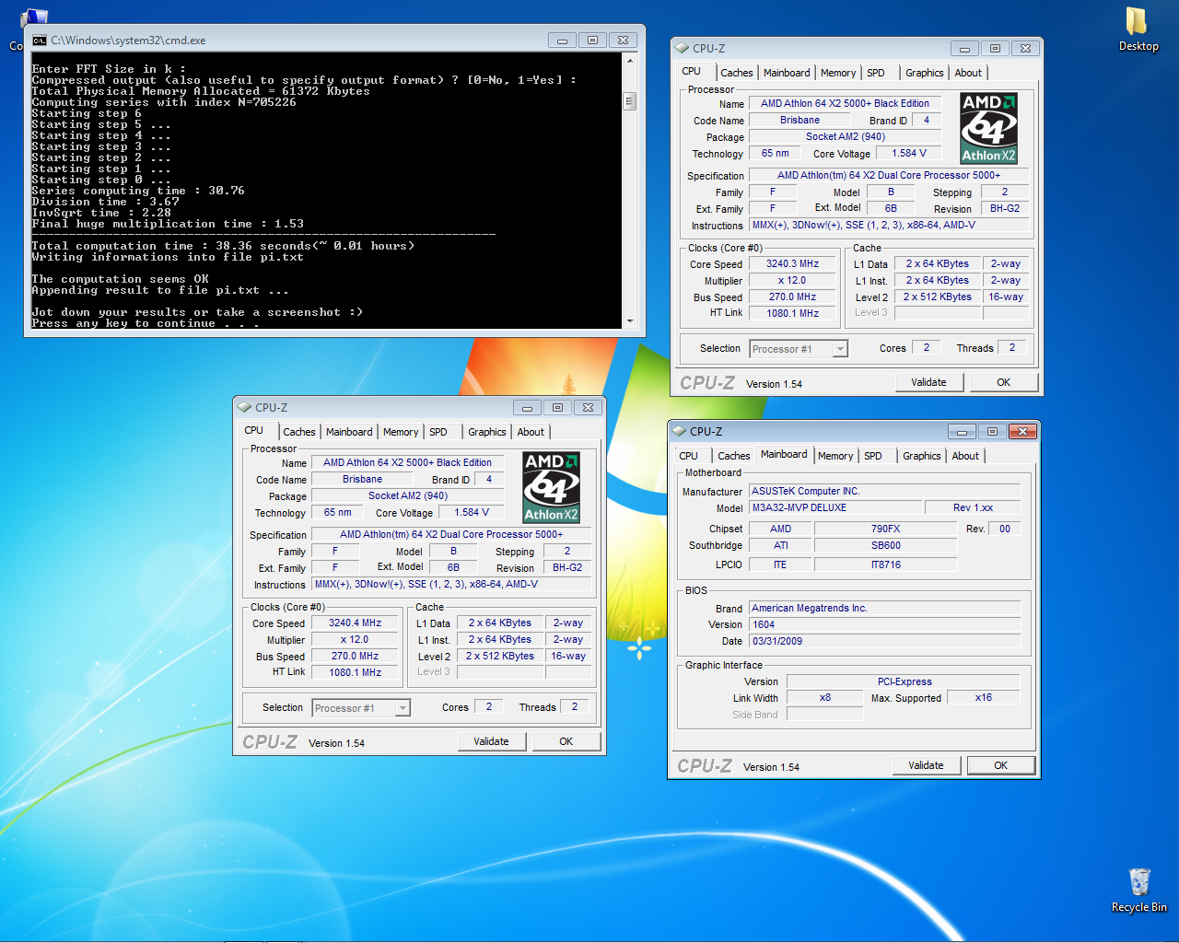This screenshot has width=1179, height=943.
Task: Open Graphics tab in top-right CPU-Z window
Action: click(x=924, y=73)
